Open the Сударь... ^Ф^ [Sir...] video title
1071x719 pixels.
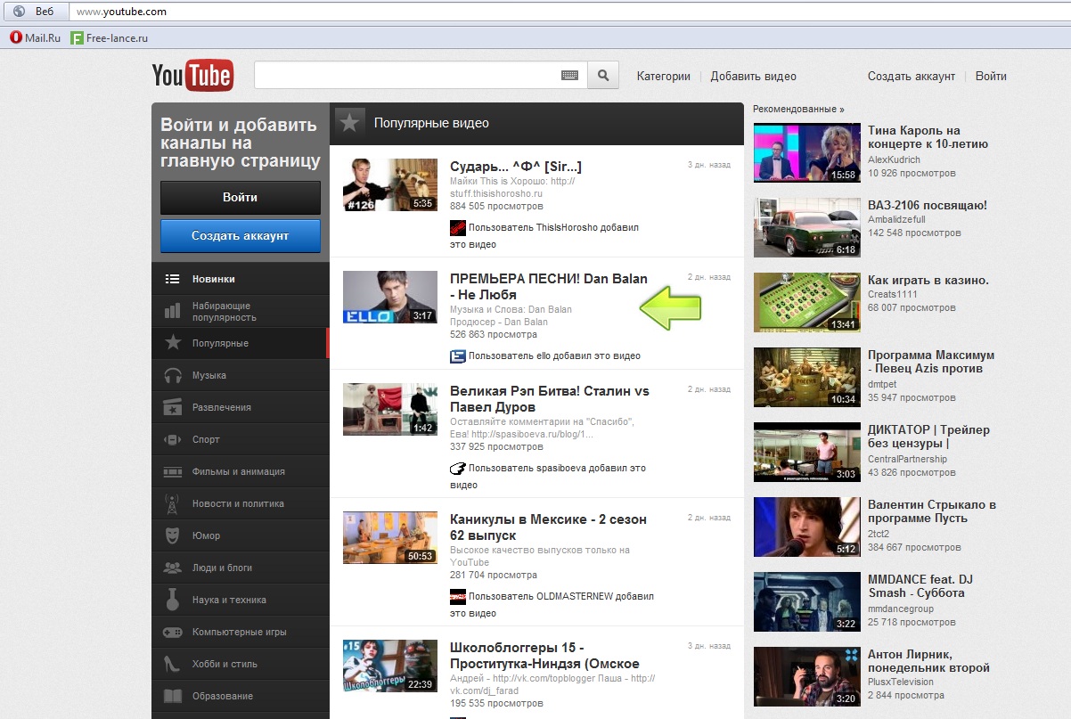click(516, 167)
